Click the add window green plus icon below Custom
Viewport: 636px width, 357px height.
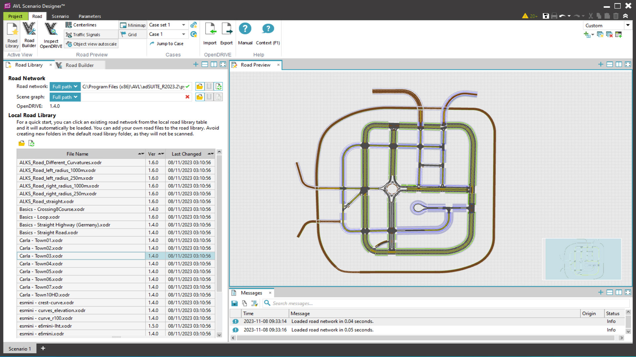click(618, 34)
